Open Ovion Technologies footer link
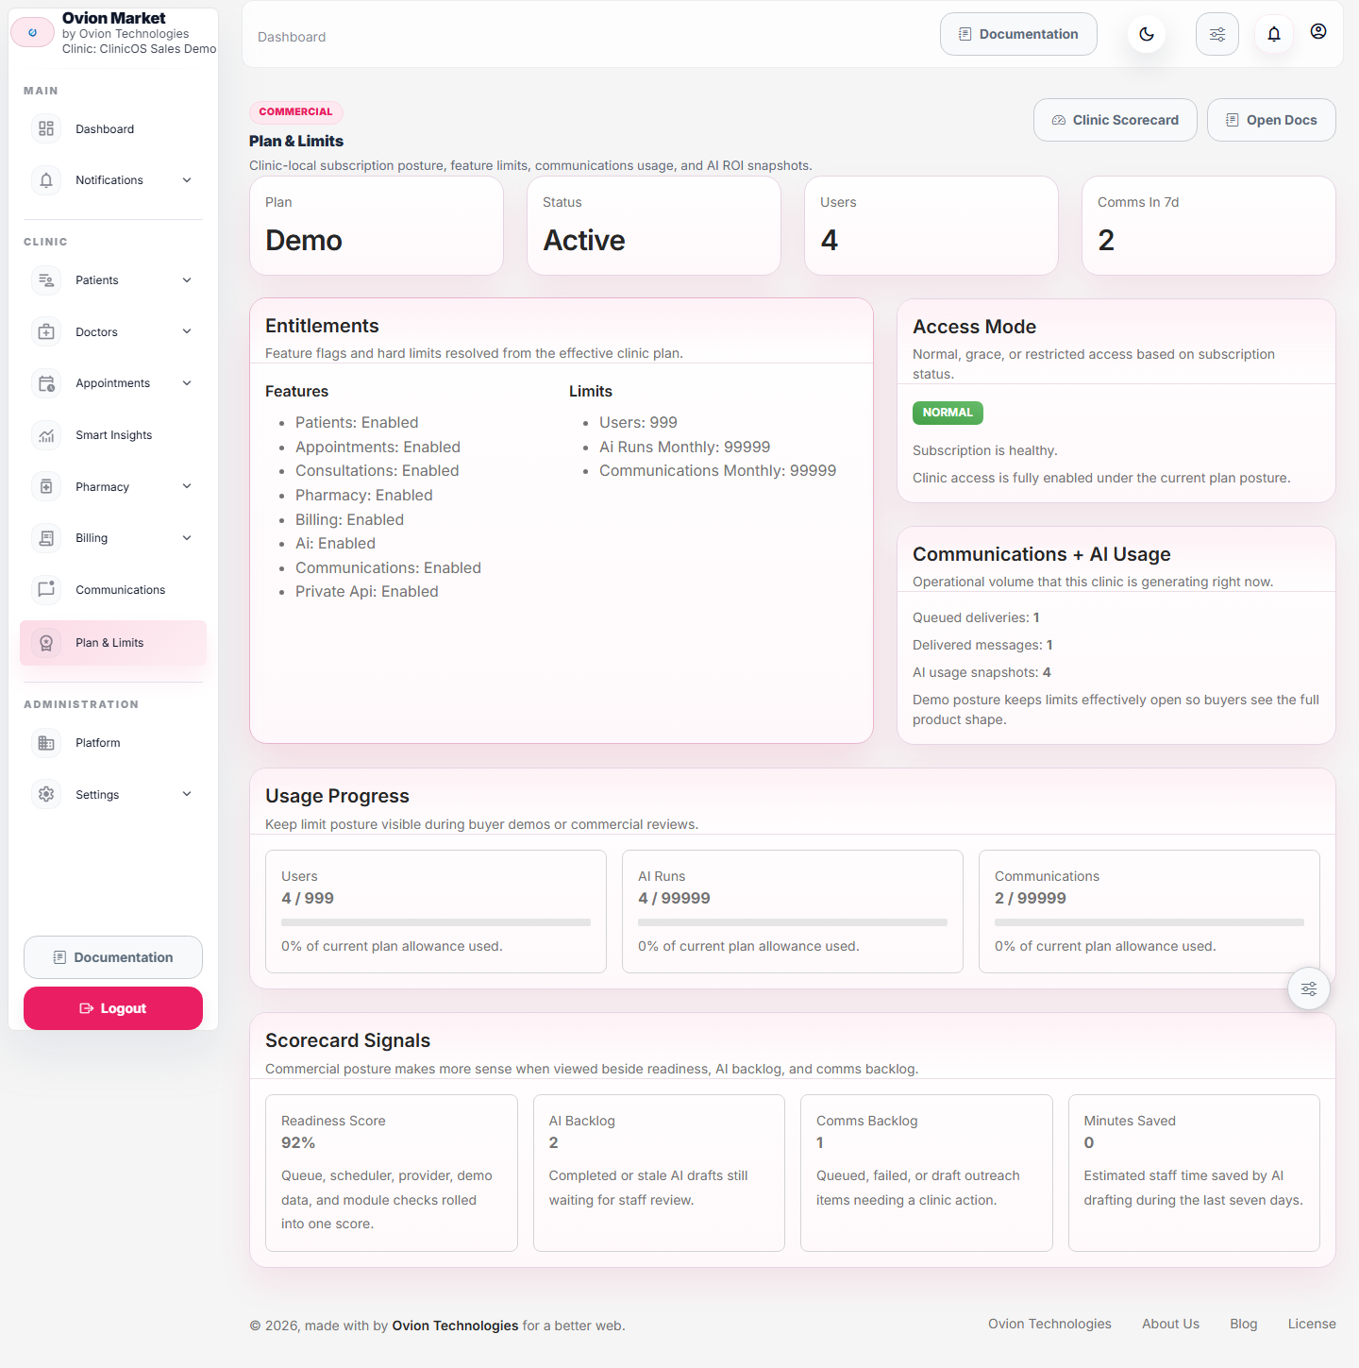The image size is (1359, 1368). (x=1049, y=1324)
